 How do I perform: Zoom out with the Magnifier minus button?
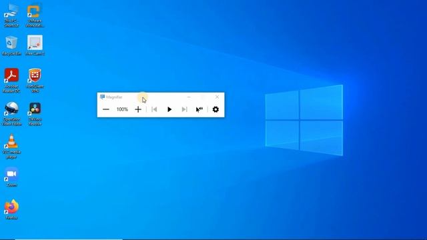pos(106,109)
